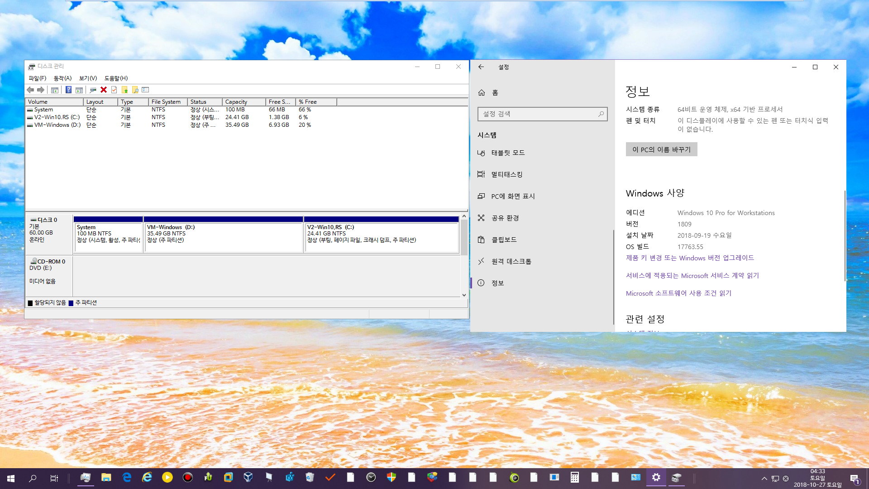Select 디스크 0 disk label
This screenshot has width=869, height=489.
point(49,235)
